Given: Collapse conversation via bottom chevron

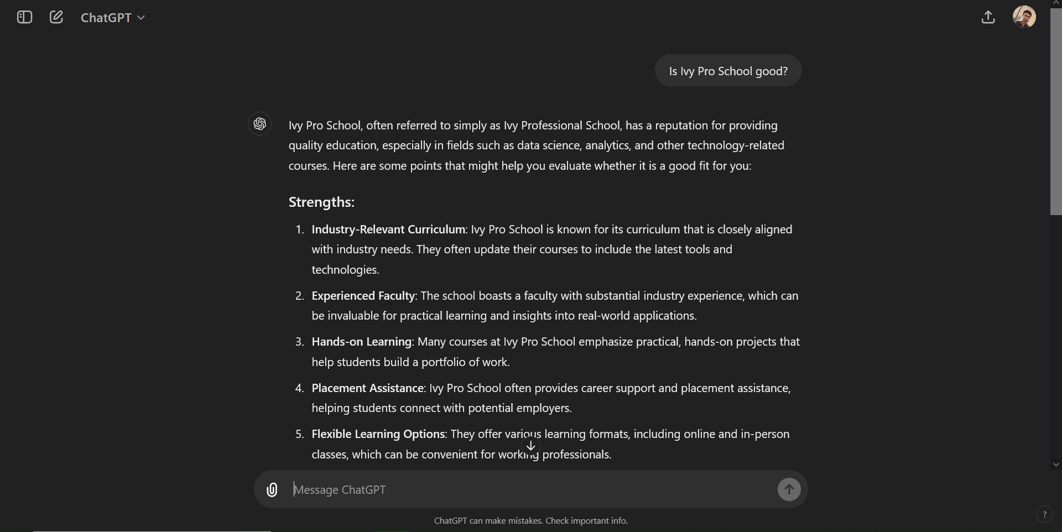Looking at the screenshot, I should coord(1055,465).
